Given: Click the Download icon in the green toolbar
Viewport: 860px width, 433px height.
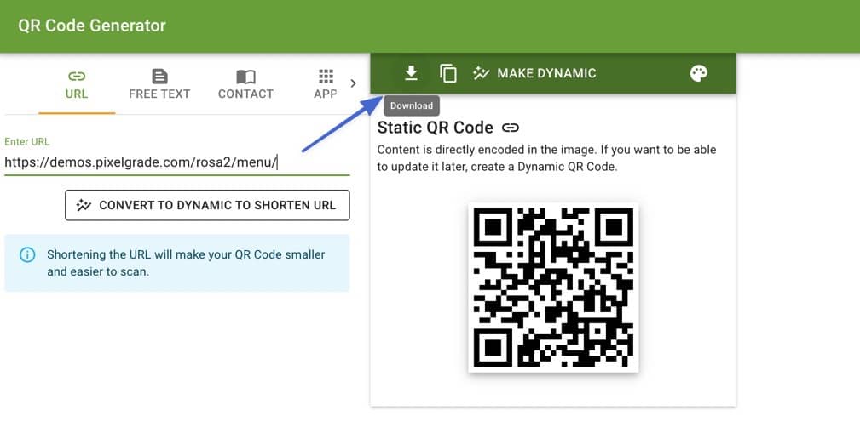Looking at the screenshot, I should tap(411, 73).
